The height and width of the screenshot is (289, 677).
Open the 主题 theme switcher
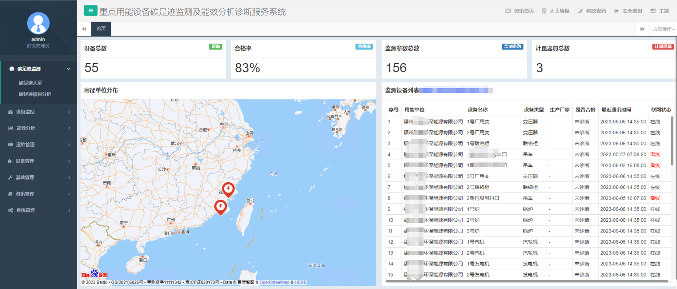(660, 11)
